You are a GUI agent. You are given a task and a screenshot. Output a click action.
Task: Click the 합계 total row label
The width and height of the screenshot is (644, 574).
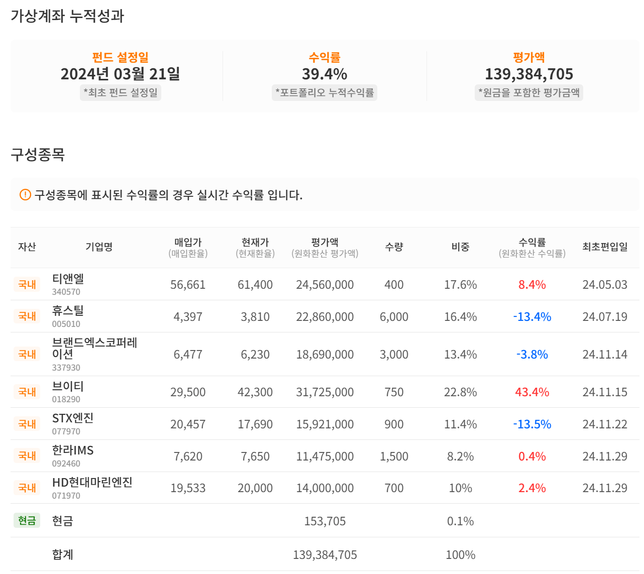point(63,554)
